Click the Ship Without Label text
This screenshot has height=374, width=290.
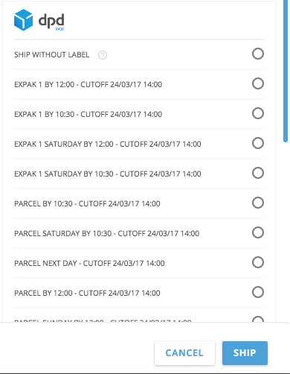51,54
